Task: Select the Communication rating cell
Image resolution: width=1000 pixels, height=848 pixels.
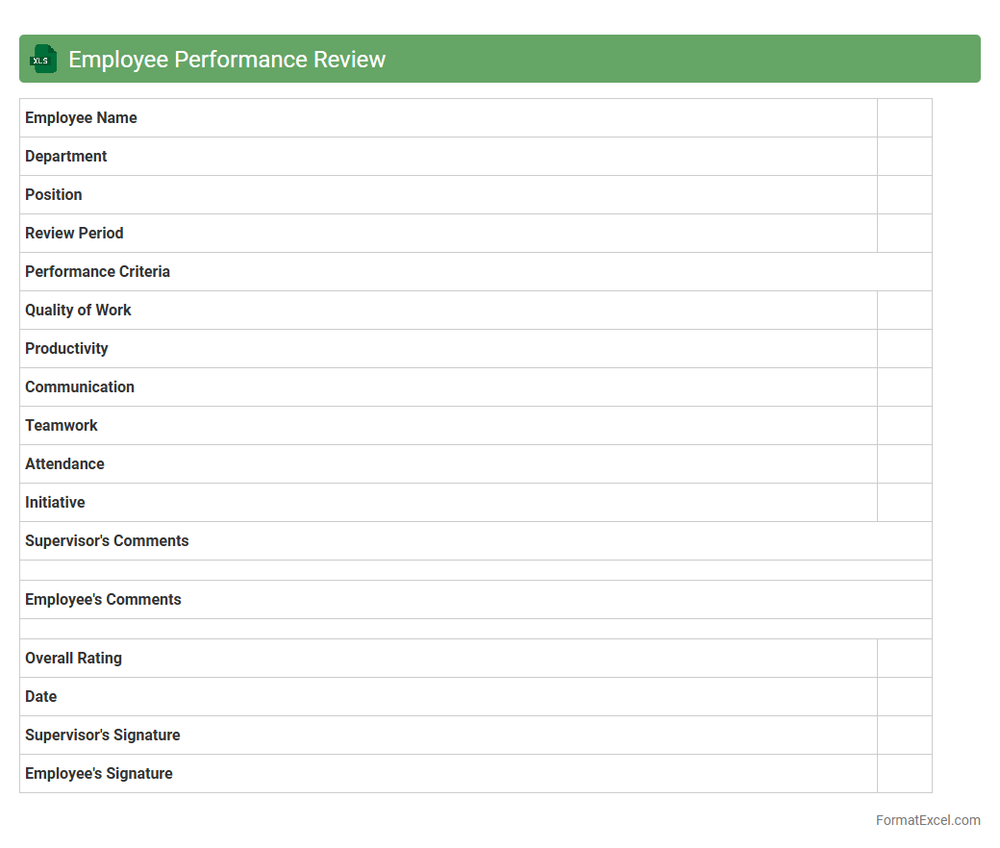Action: coord(904,387)
